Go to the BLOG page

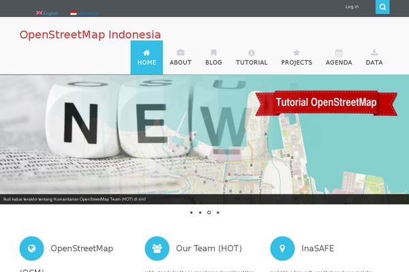pyautogui.click(x=213, y=58)
